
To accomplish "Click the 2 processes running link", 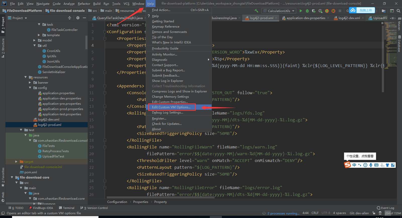I will [283, 213].
